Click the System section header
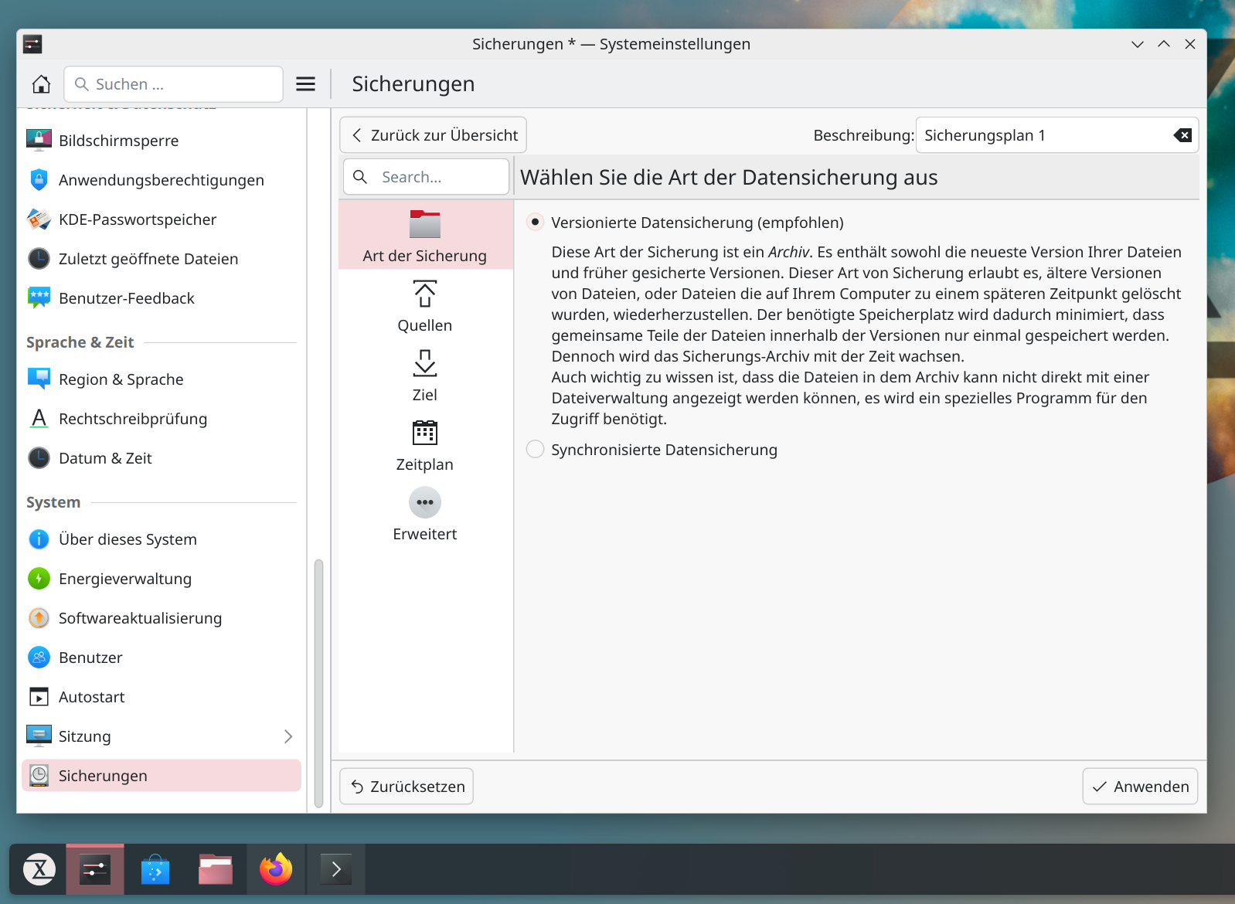Image resolution: width=1235 pixels, height=904 pixels. [53, 502]
